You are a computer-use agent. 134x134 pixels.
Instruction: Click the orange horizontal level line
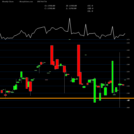tap(67, 98)
